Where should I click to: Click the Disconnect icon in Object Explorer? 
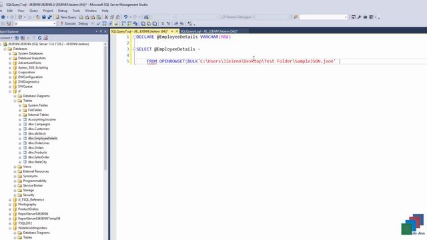pos(23,38)
